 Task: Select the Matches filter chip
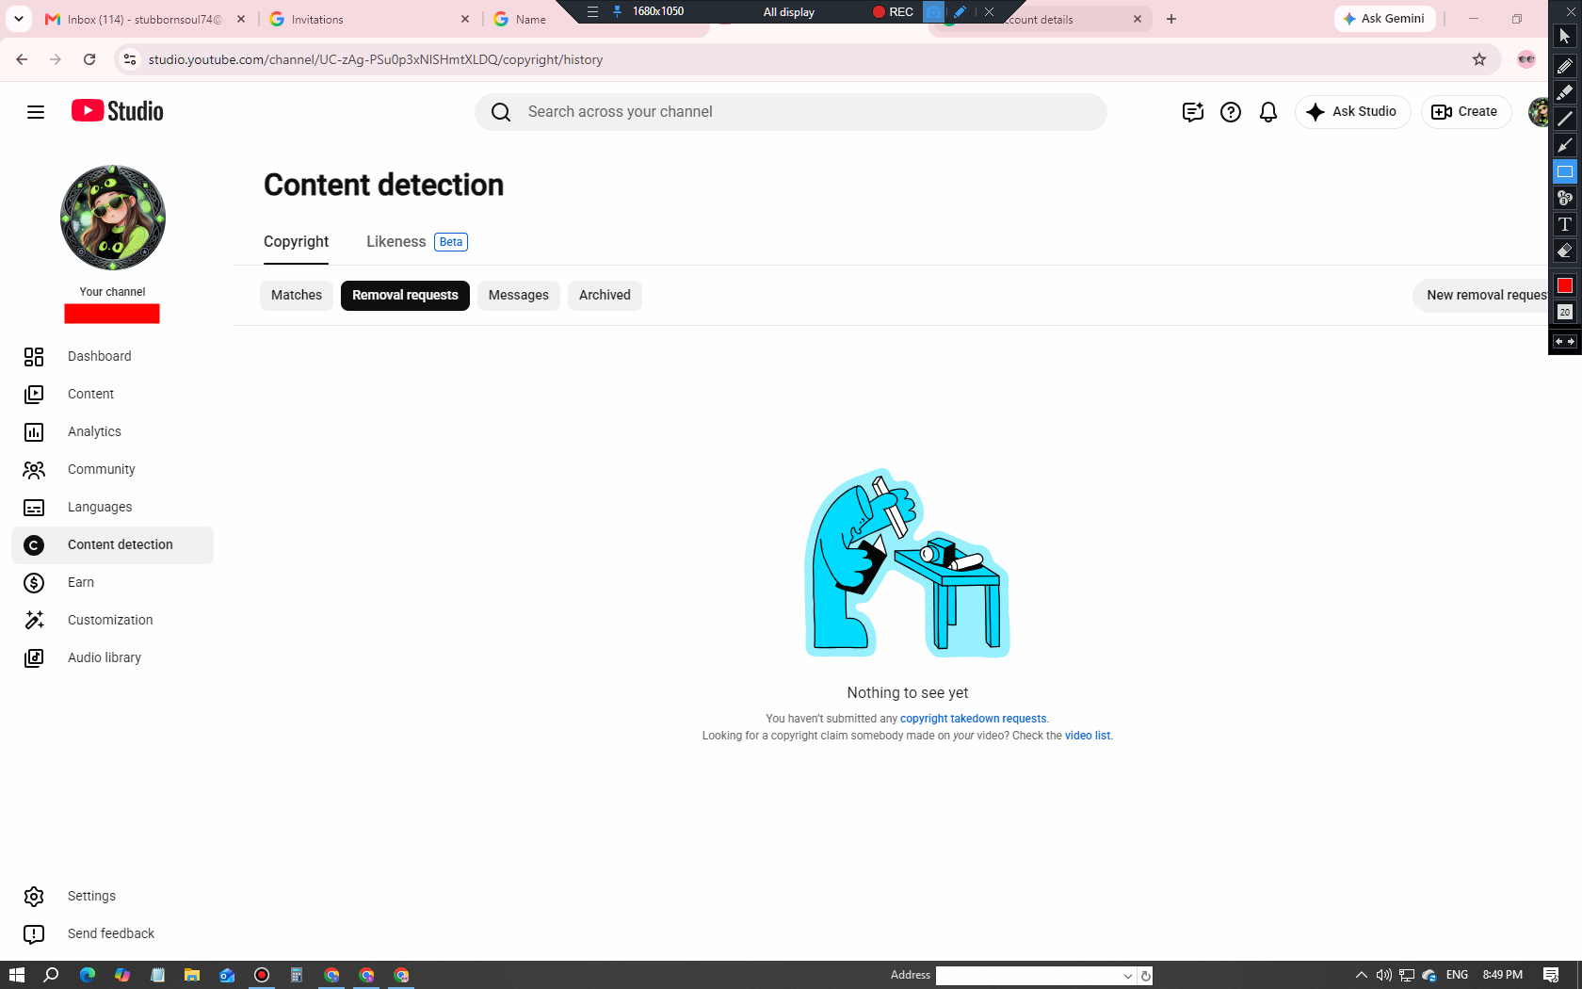(x=297, y=295)
